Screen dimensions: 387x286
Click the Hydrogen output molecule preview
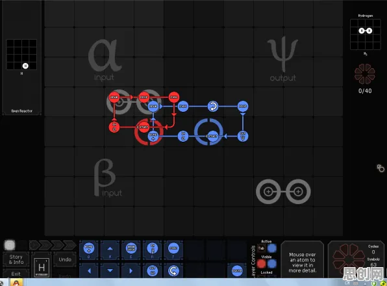[366, 34]
